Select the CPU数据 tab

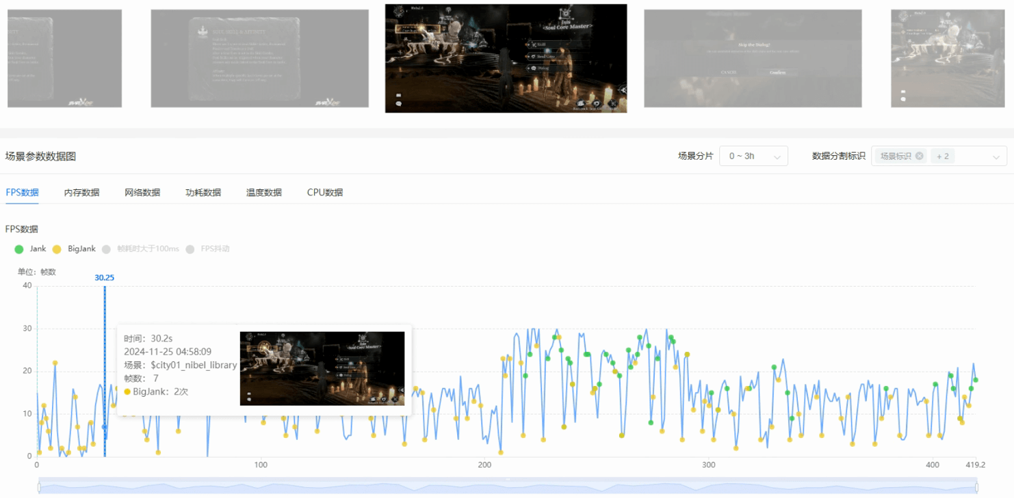pos(325,192)
